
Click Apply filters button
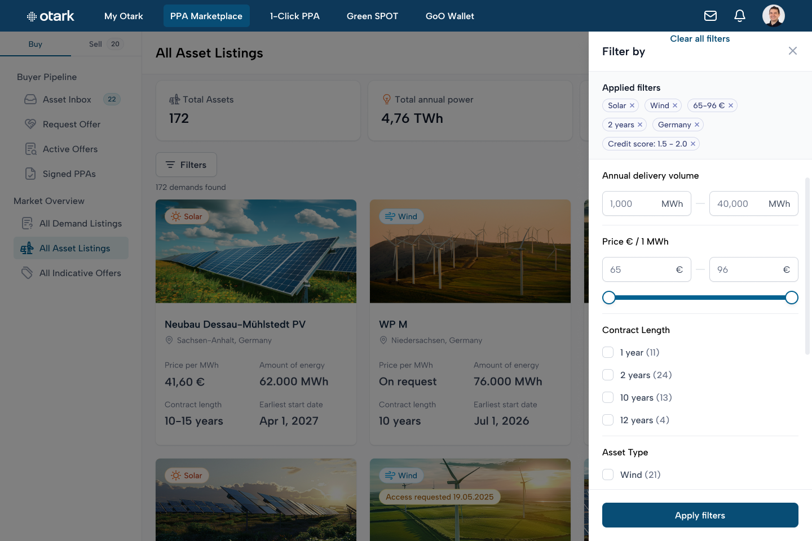pos(700,515)
